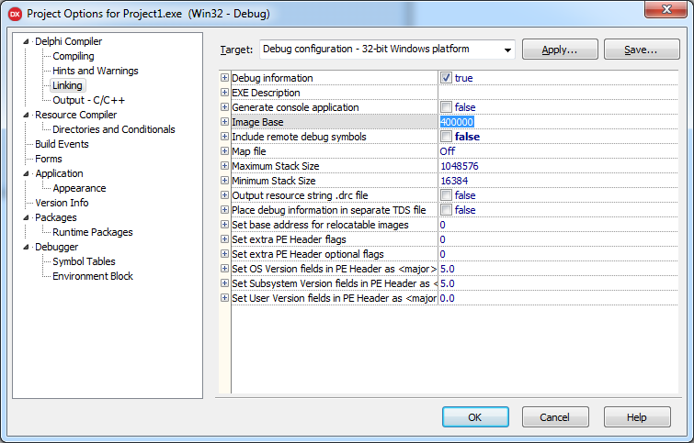Screen dimensions: 694x443
Task: Expand Include remote debug symbols row
Action: pos(224,137)
